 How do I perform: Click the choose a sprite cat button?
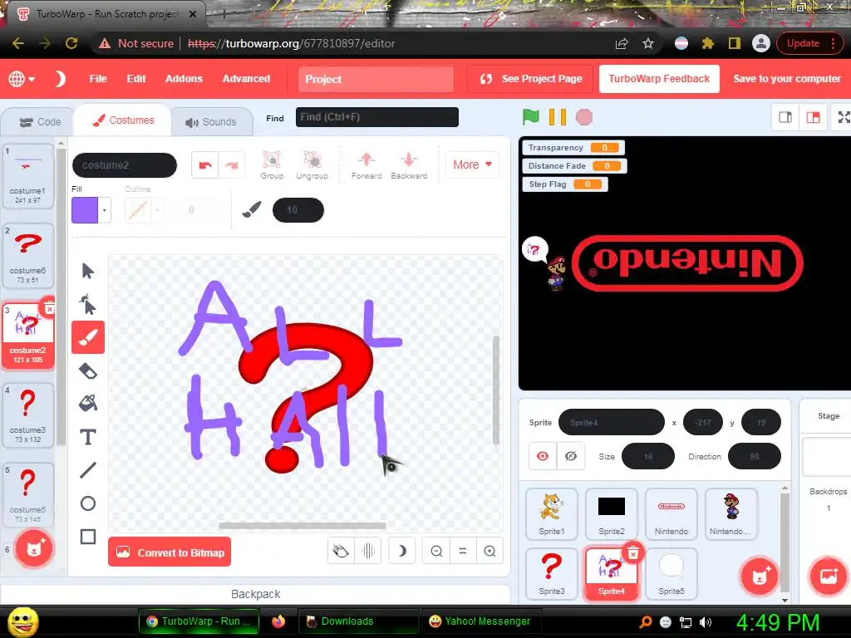tap(759, 577)
